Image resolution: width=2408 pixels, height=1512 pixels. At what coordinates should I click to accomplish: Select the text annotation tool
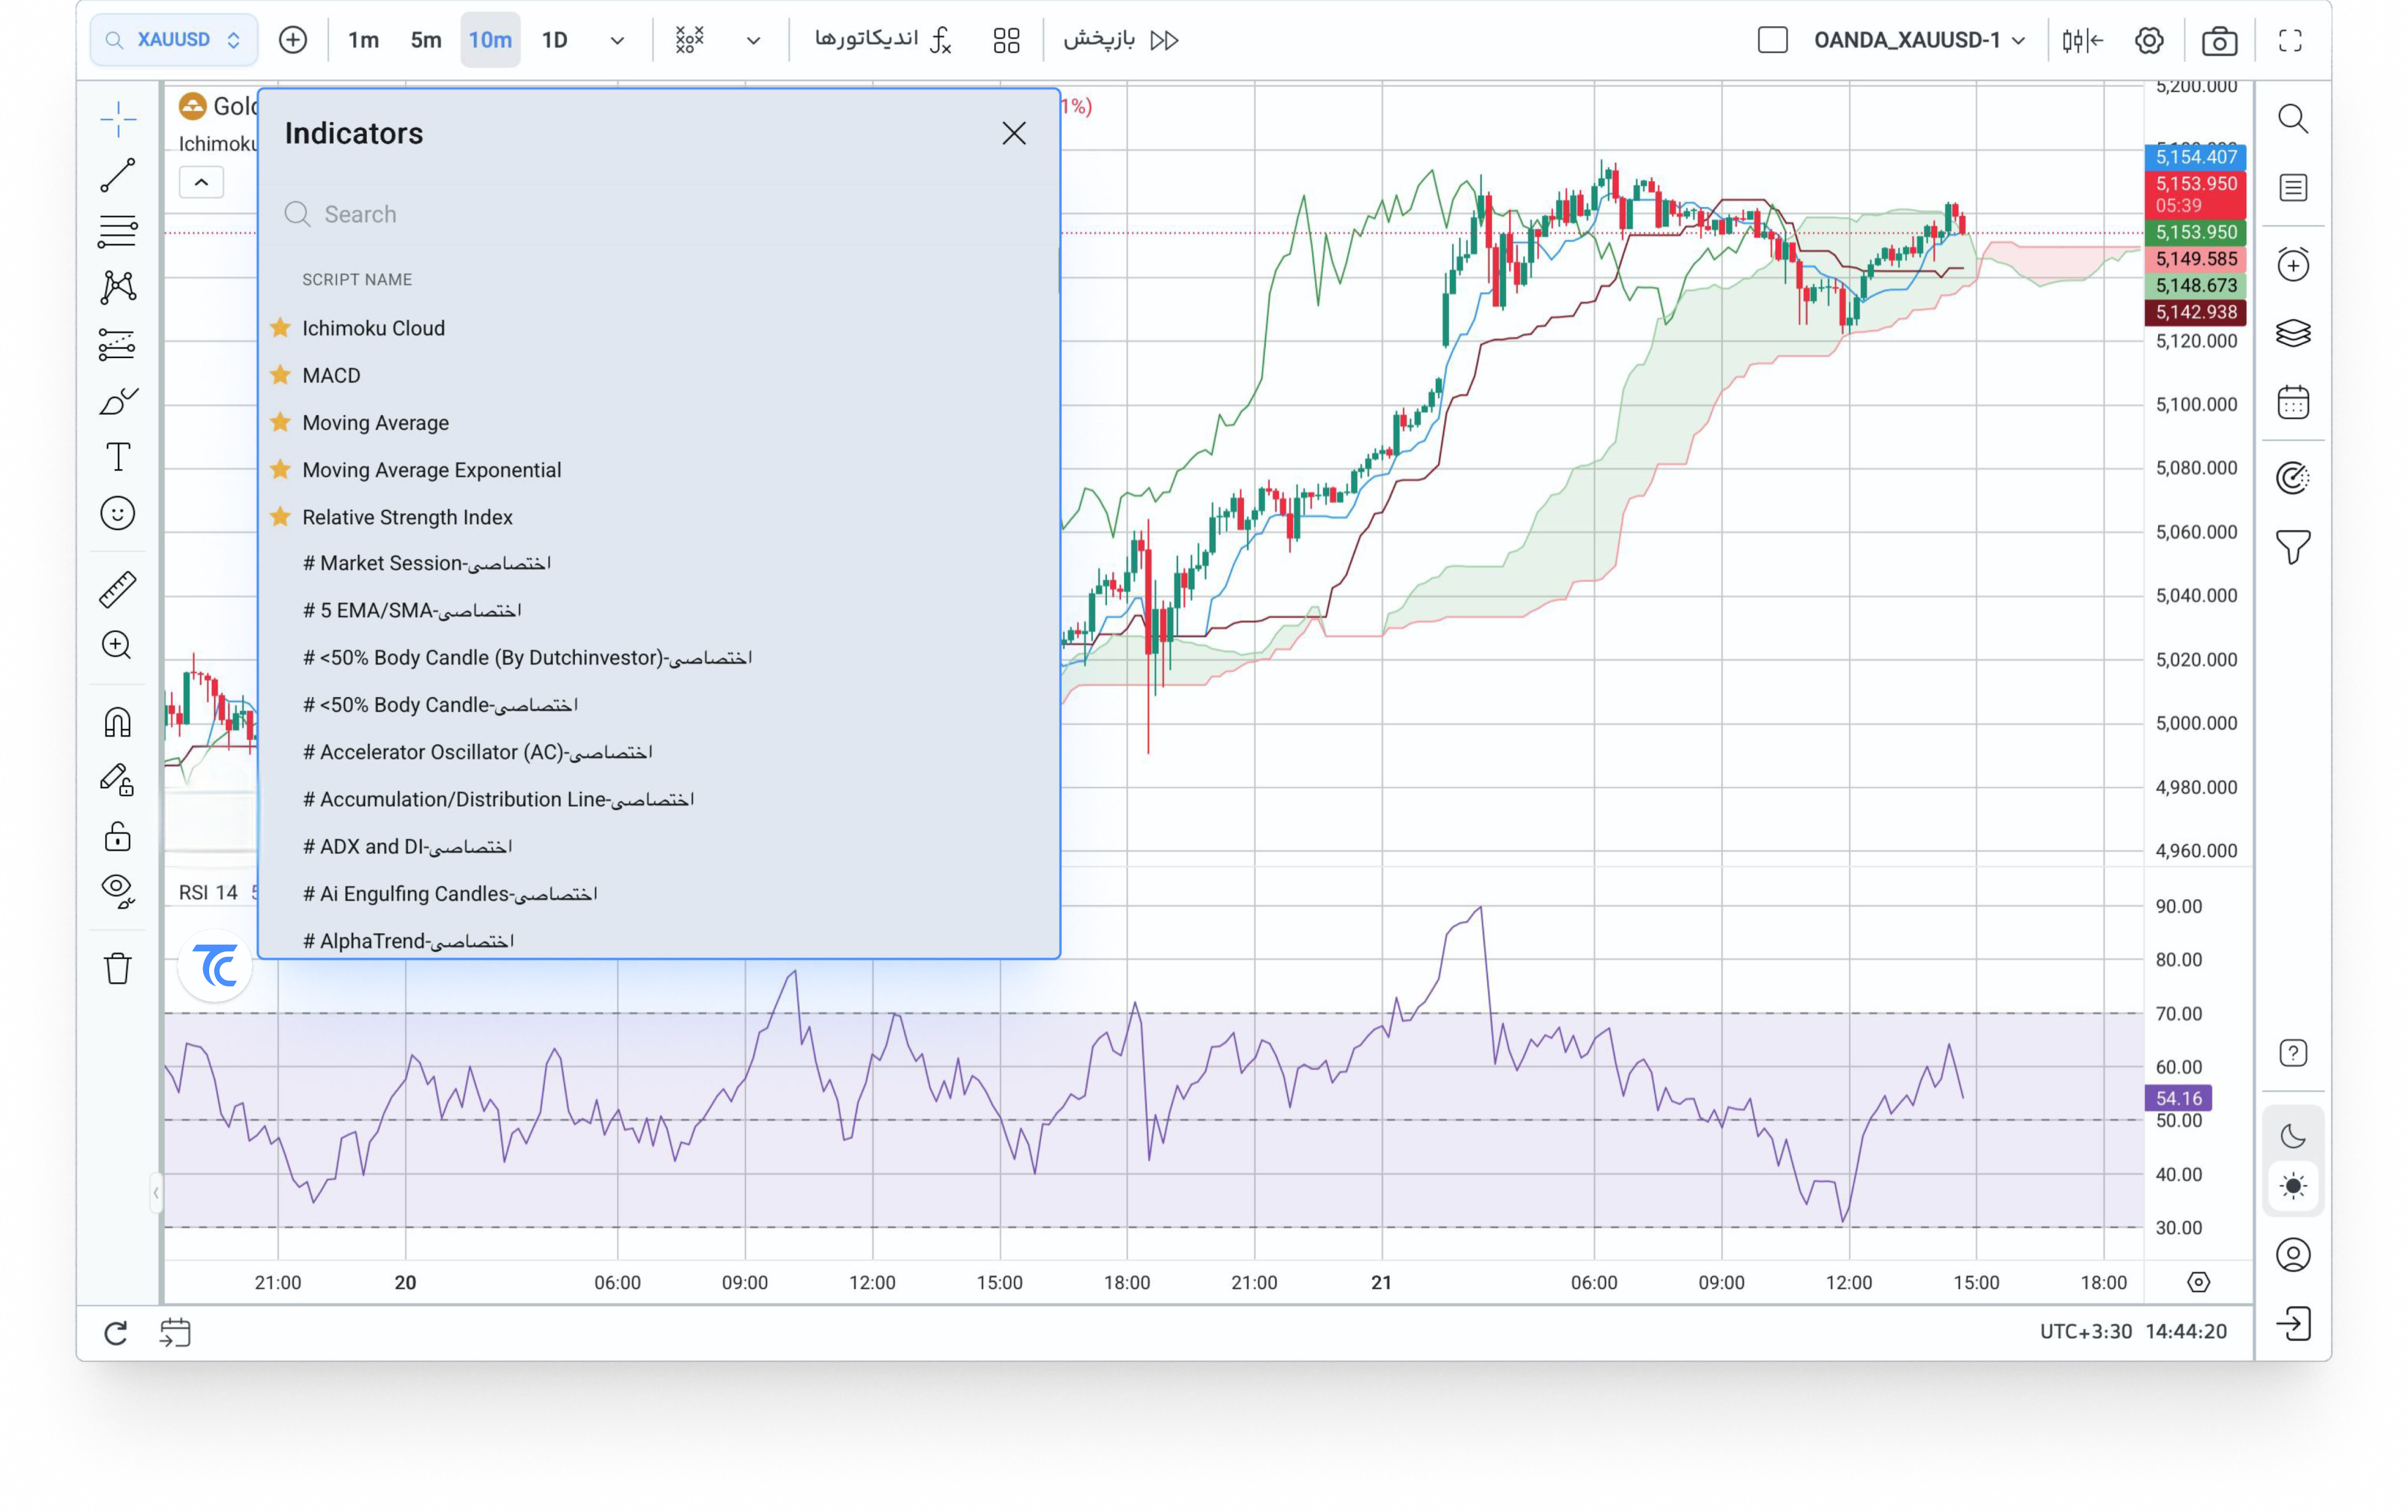[x=118, y=457]
